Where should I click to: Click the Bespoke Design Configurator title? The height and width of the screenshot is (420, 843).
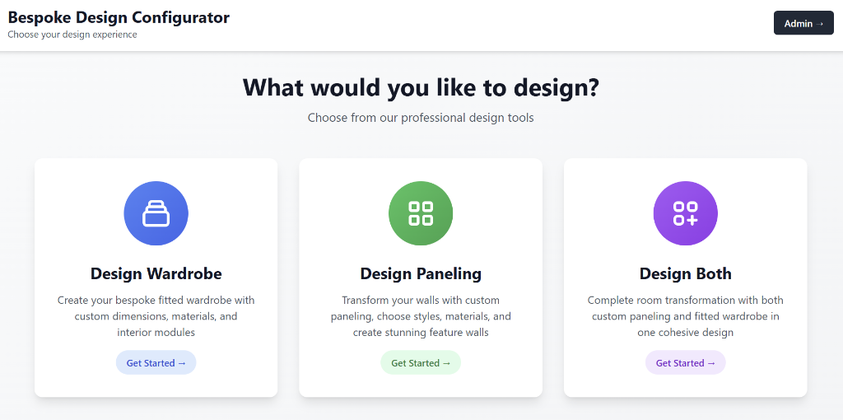point(119,17)
